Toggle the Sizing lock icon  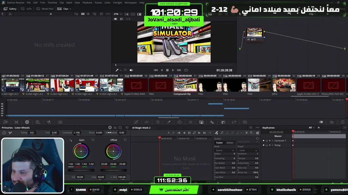[x=267, y=145]
